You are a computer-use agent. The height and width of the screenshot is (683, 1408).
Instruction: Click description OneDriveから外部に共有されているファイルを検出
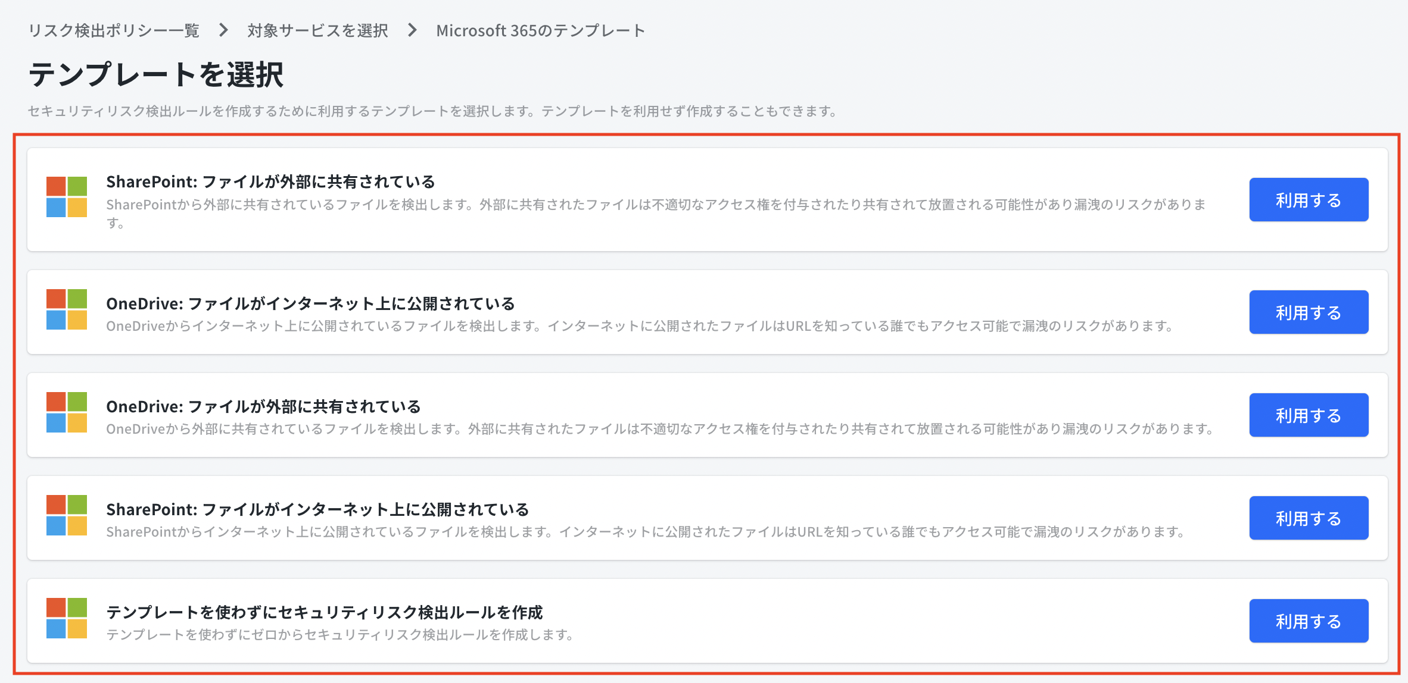coord(660,429)
